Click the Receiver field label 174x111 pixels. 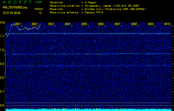pos(56,9)
